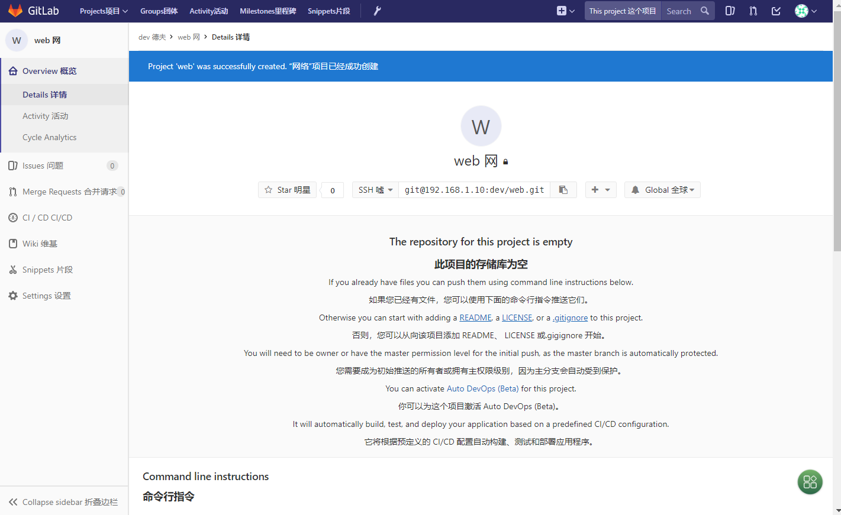
Task: Click Collapse sidebar text
Action: 70,502
